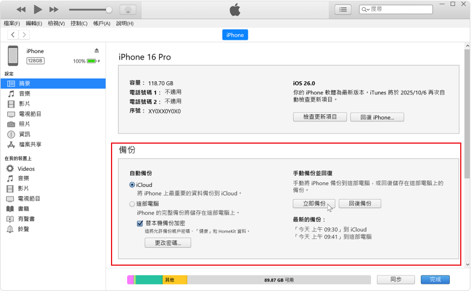Image resolution: width=471 pixels, height=291 pixels.
Task: Click the 118.70 GB capacity value
Action: pos(160,83)
